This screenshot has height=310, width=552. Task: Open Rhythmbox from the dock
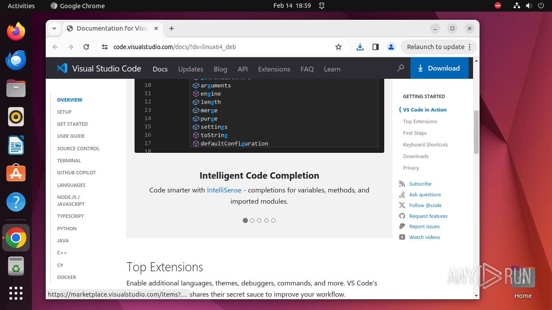pyautogui.click(x=16, y=117)
